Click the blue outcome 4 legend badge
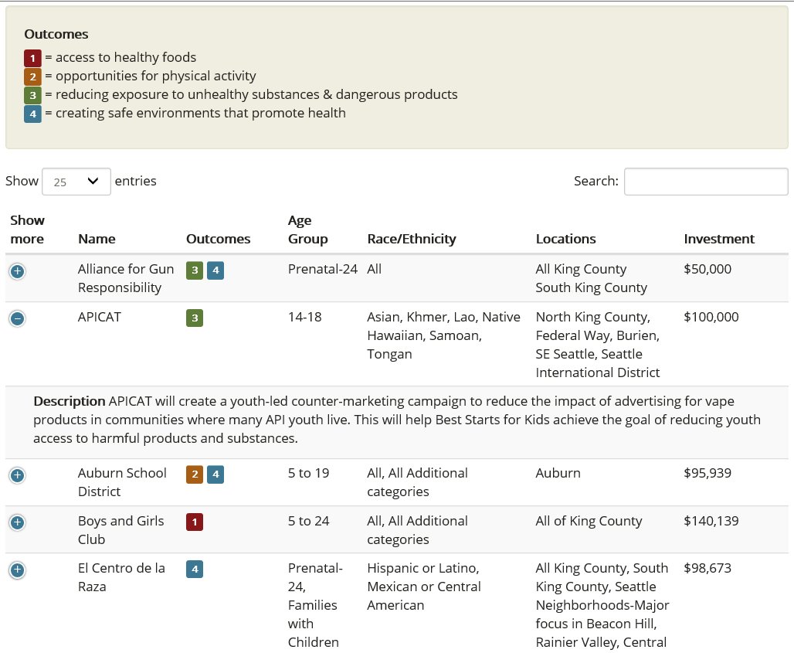794x653 pixels. [32, 114]
